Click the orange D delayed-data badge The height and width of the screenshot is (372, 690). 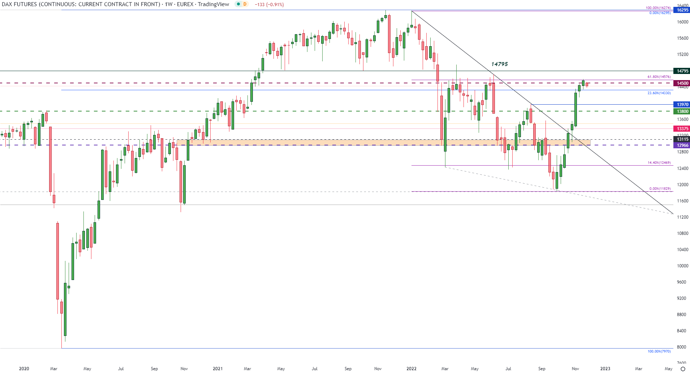(x=245, y=4)
